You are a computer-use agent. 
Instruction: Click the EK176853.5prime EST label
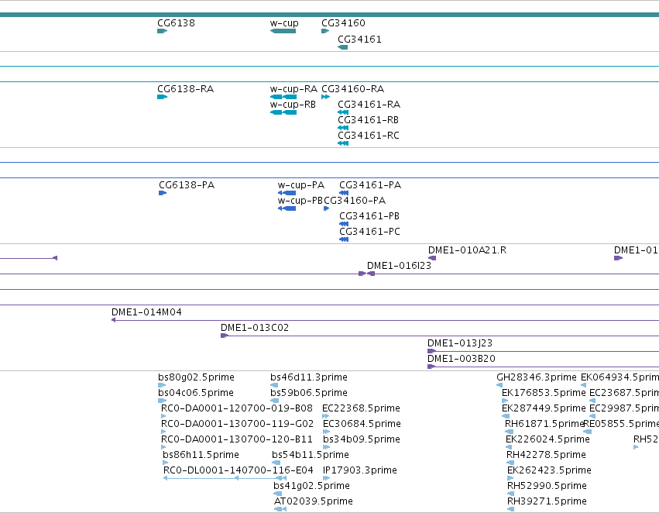[x=544, y=393]
